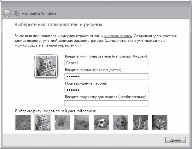Select the "Подтверждение пароля" input box
The width and height of the screenshot is (192, 149).
[x=106, y=90]
